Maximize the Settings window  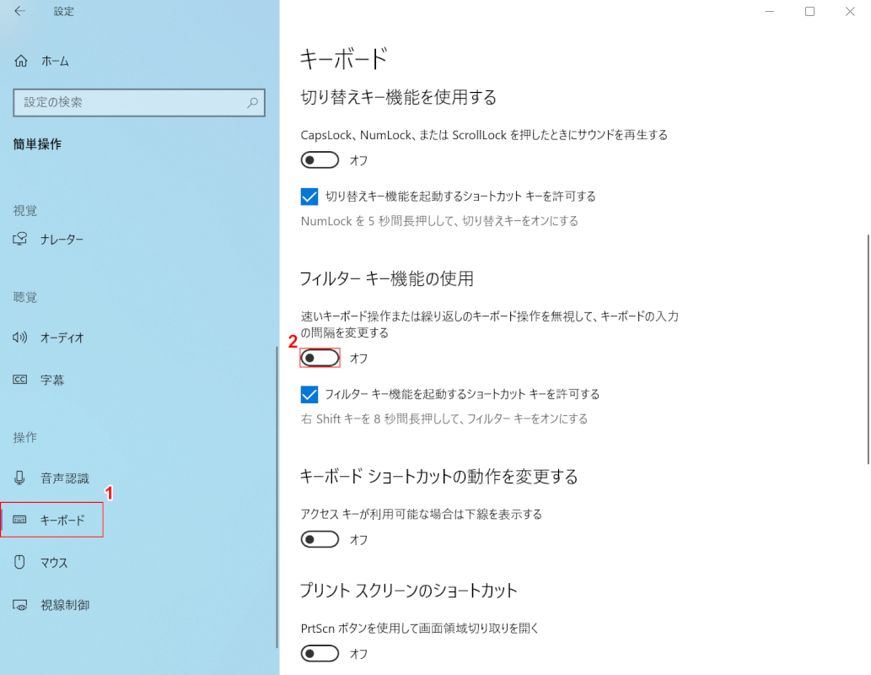(x=809, y=11)
